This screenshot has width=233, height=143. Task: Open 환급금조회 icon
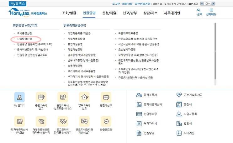point(106,121)
